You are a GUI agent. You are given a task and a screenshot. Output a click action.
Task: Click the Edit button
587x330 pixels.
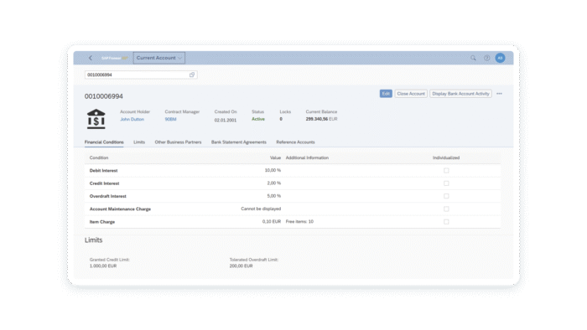[386, 94]
